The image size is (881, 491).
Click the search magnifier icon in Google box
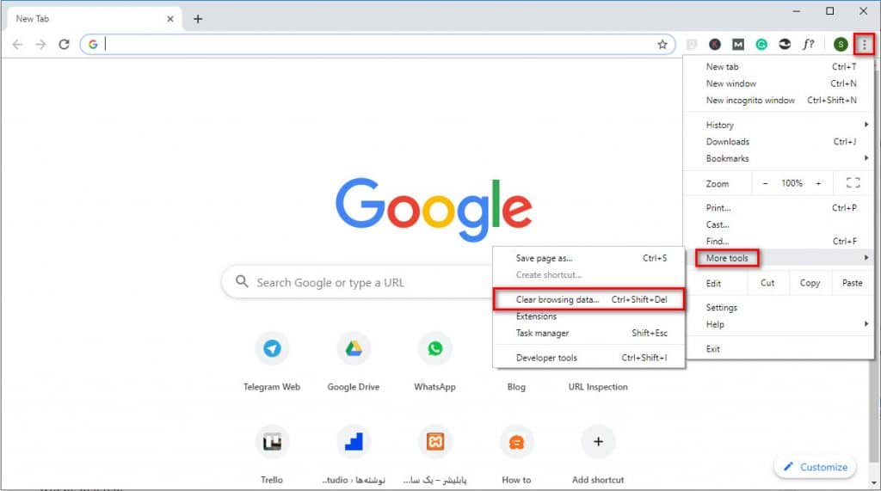pyautogui.click(x=242, y=281)
